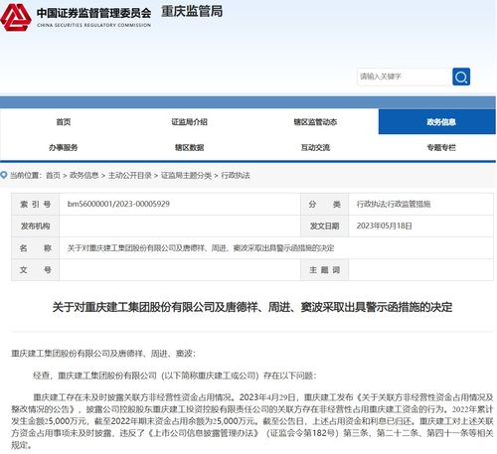The height and width of the screenshot is (454, 497).
Task: Click the document name in the 名称 row
Action: pos(201,248)
